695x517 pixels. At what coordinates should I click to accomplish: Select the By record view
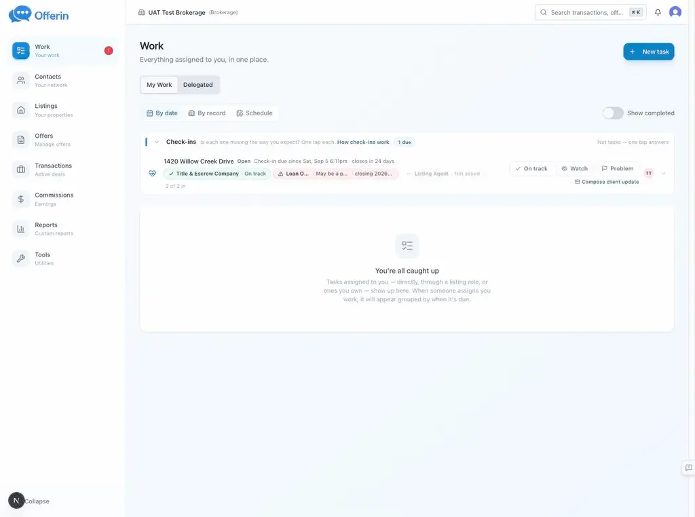pos(207,113)
